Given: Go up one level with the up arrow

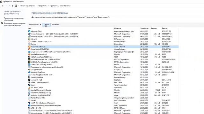Looking at the screenshot, I should click(x=12, y=6).
